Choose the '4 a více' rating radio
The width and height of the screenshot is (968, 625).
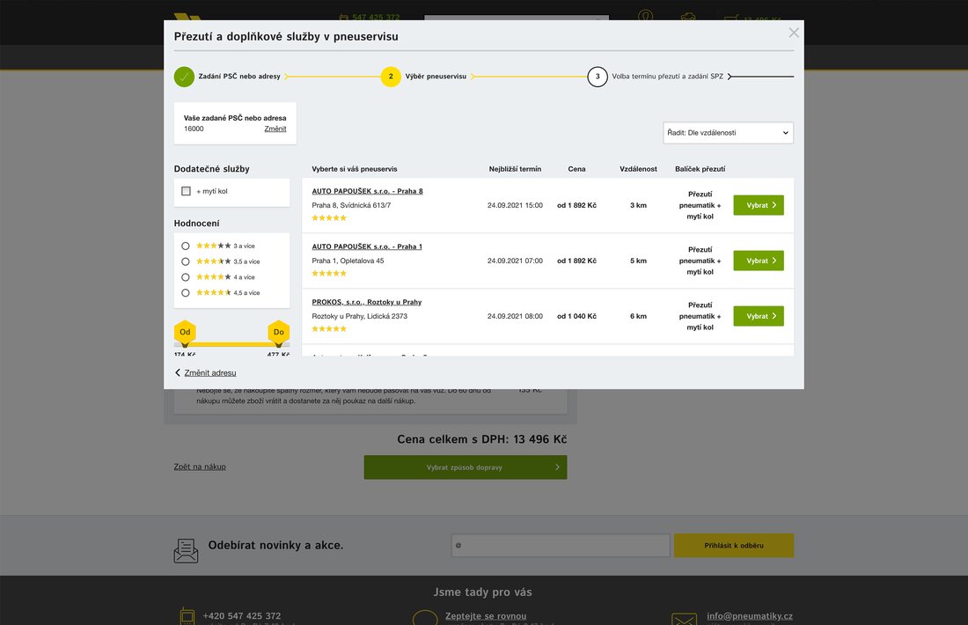pyautogui.click(x=186, y=277)
